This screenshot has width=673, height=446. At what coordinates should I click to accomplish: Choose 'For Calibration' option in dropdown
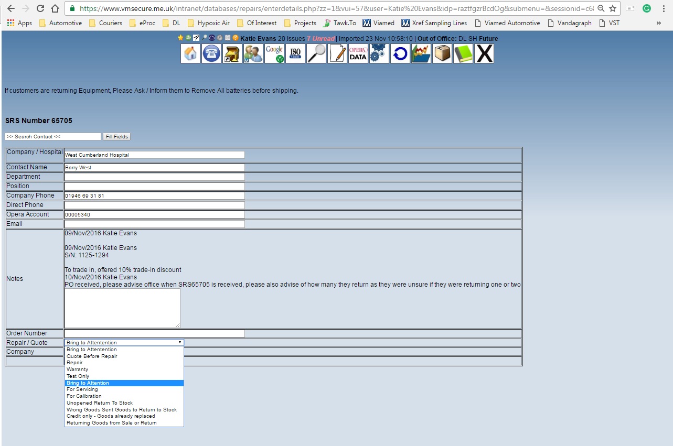click(x=84, y=396)
